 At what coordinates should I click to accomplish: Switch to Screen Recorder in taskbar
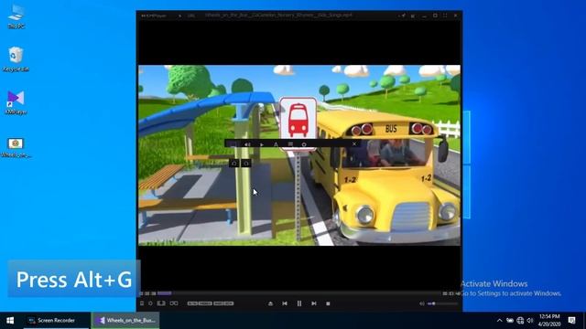coord(57,321)
